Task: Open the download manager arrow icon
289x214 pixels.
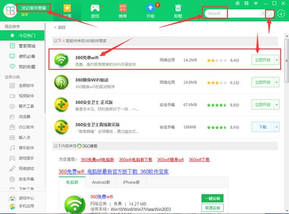Action: (281, 14)
